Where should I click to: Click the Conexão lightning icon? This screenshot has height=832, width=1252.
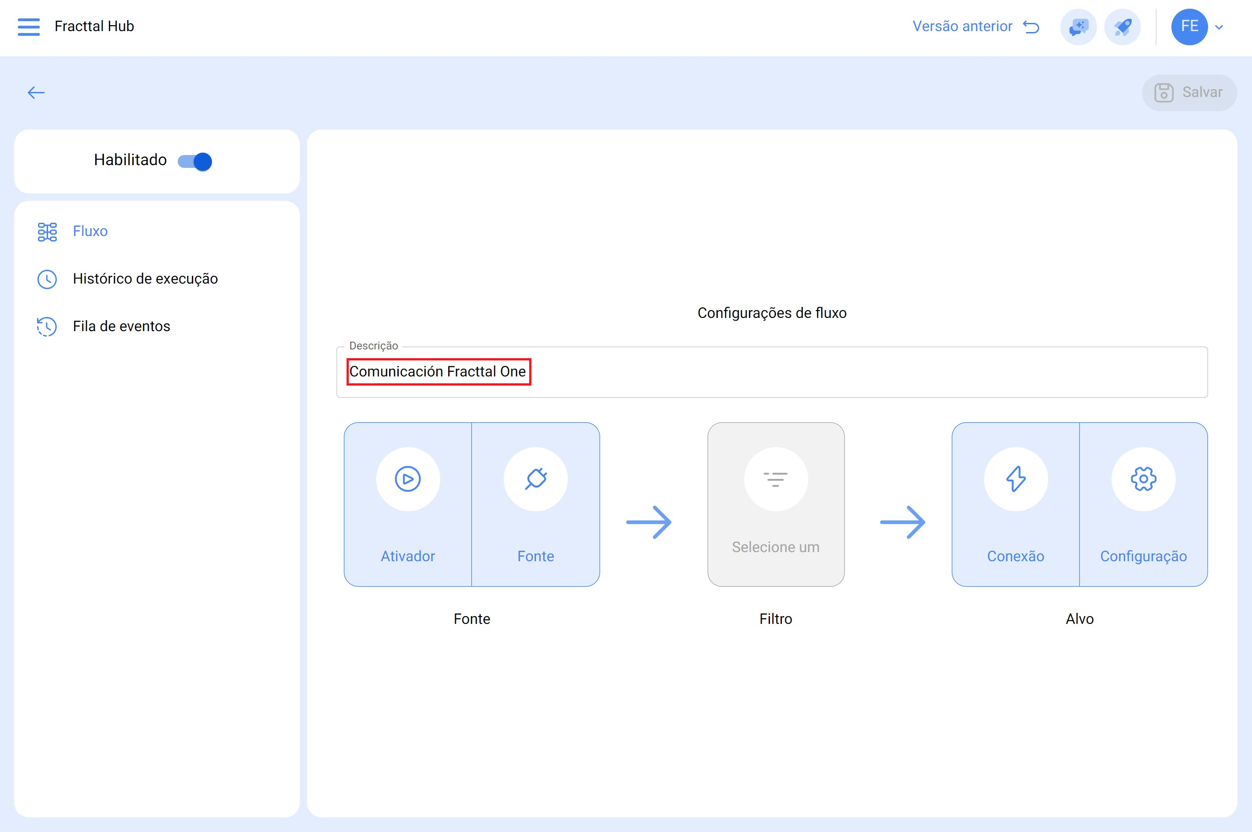click(1016, 479)
